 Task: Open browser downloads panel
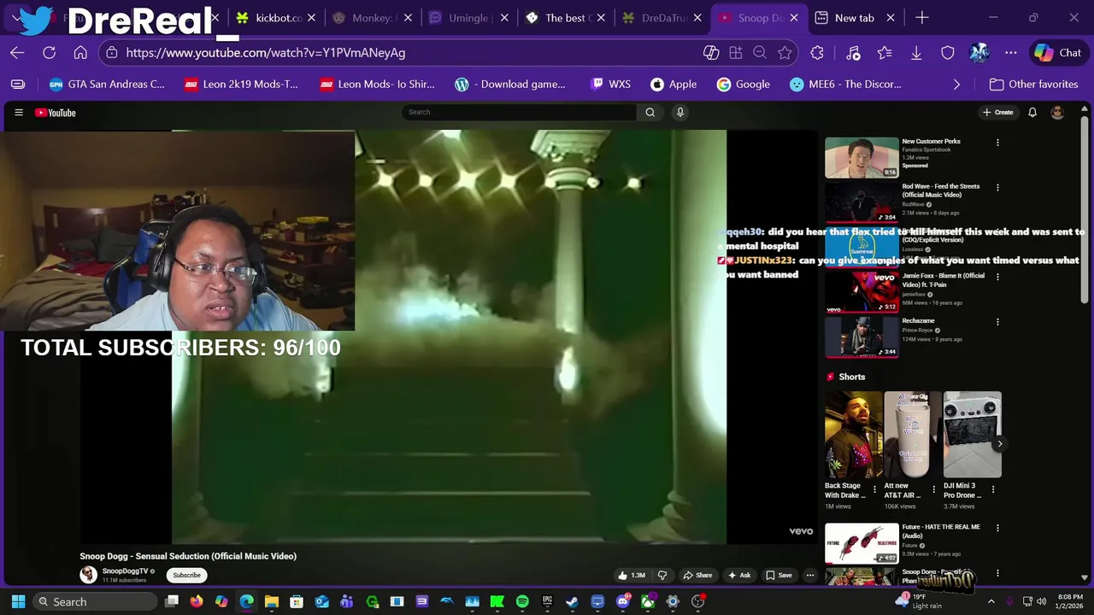click(x=916, y=53)
